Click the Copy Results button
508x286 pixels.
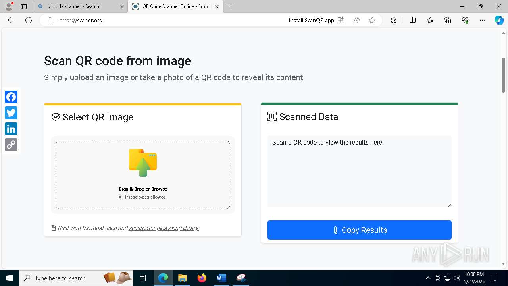pos(360,230)
